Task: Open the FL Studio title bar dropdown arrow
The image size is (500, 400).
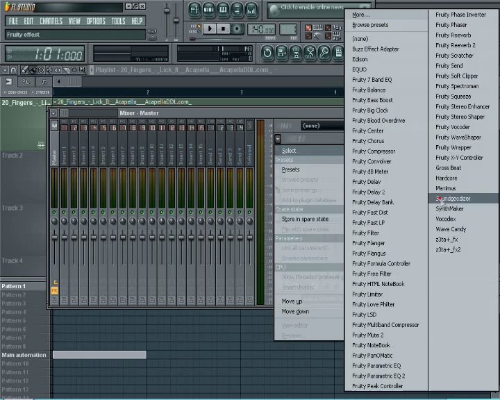Action: [x=128, y=6]
